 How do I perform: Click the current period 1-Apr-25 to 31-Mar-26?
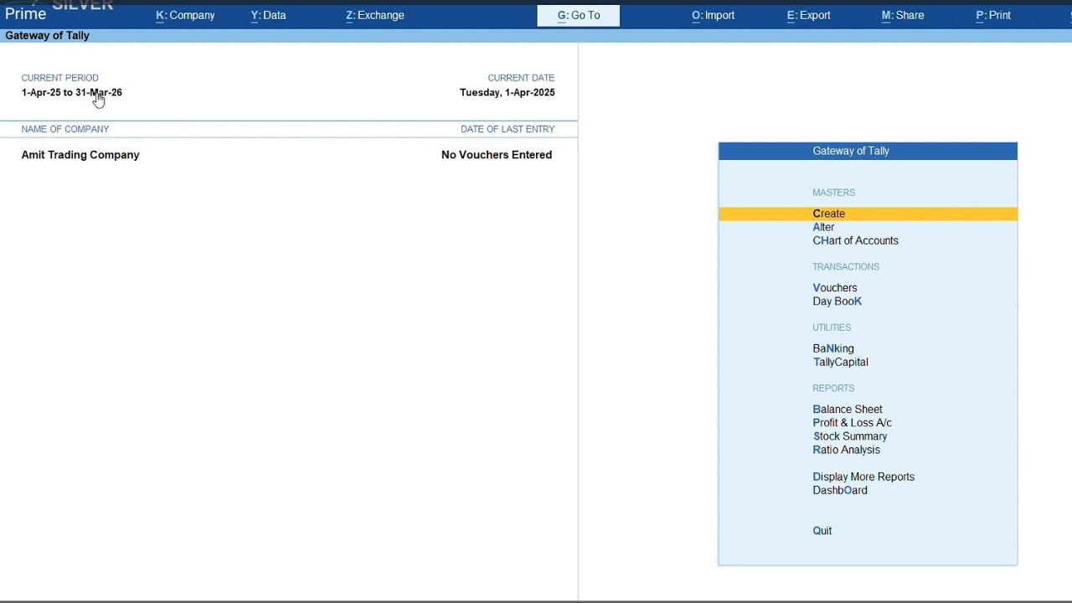click(72, 92)
